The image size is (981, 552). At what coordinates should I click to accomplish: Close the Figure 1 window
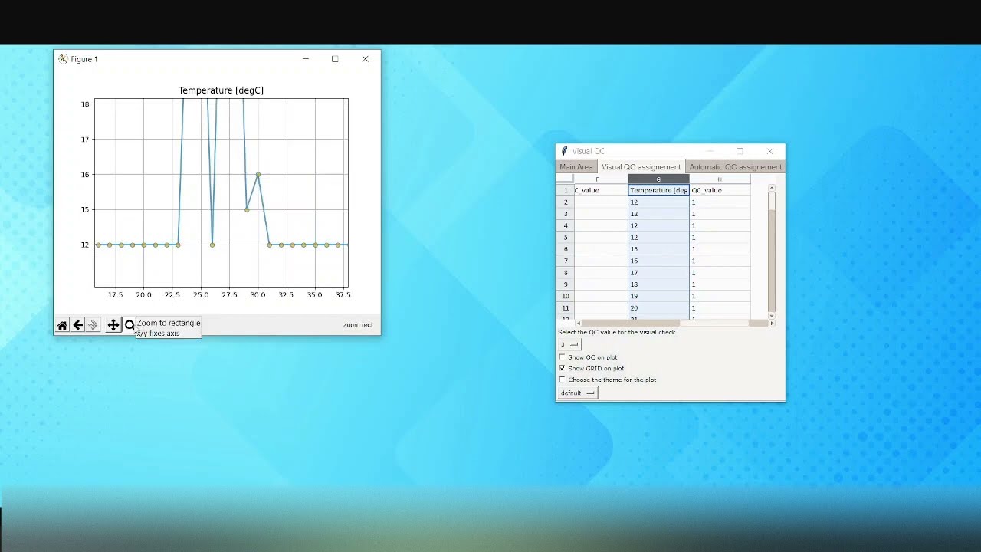pyautogui.click(x=366, y=59)
